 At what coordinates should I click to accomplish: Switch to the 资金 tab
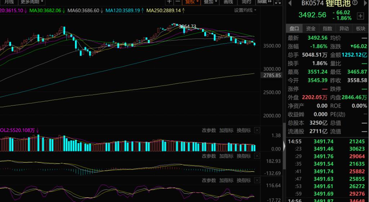(311, 28)
